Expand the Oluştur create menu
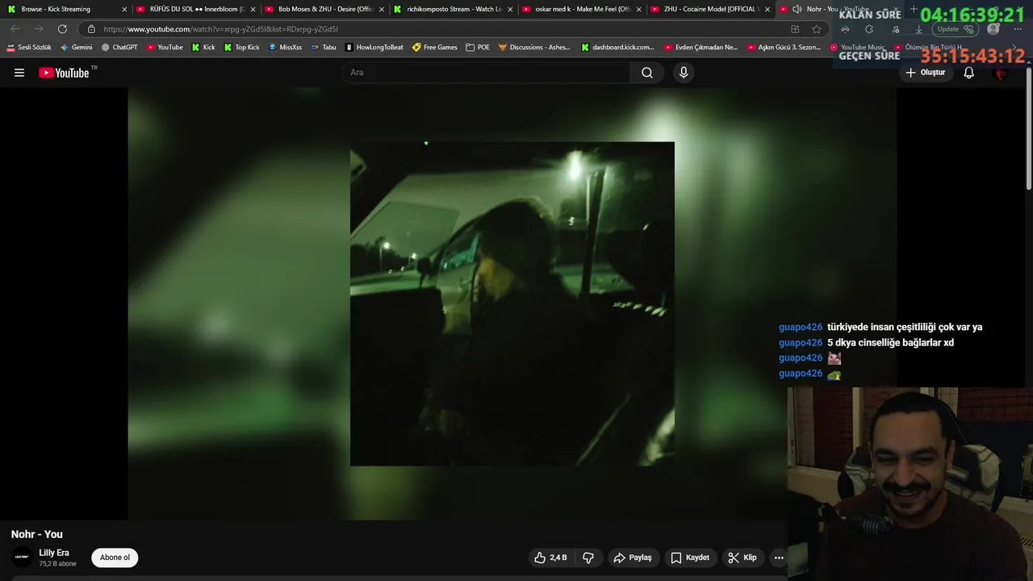The height and width of the screenshot is (581, 1033). pyautogui.click(x=925, y=73)
